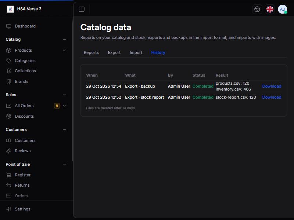294x220 pixels.
Task: Switch to the Import tab
Action: 136,52
